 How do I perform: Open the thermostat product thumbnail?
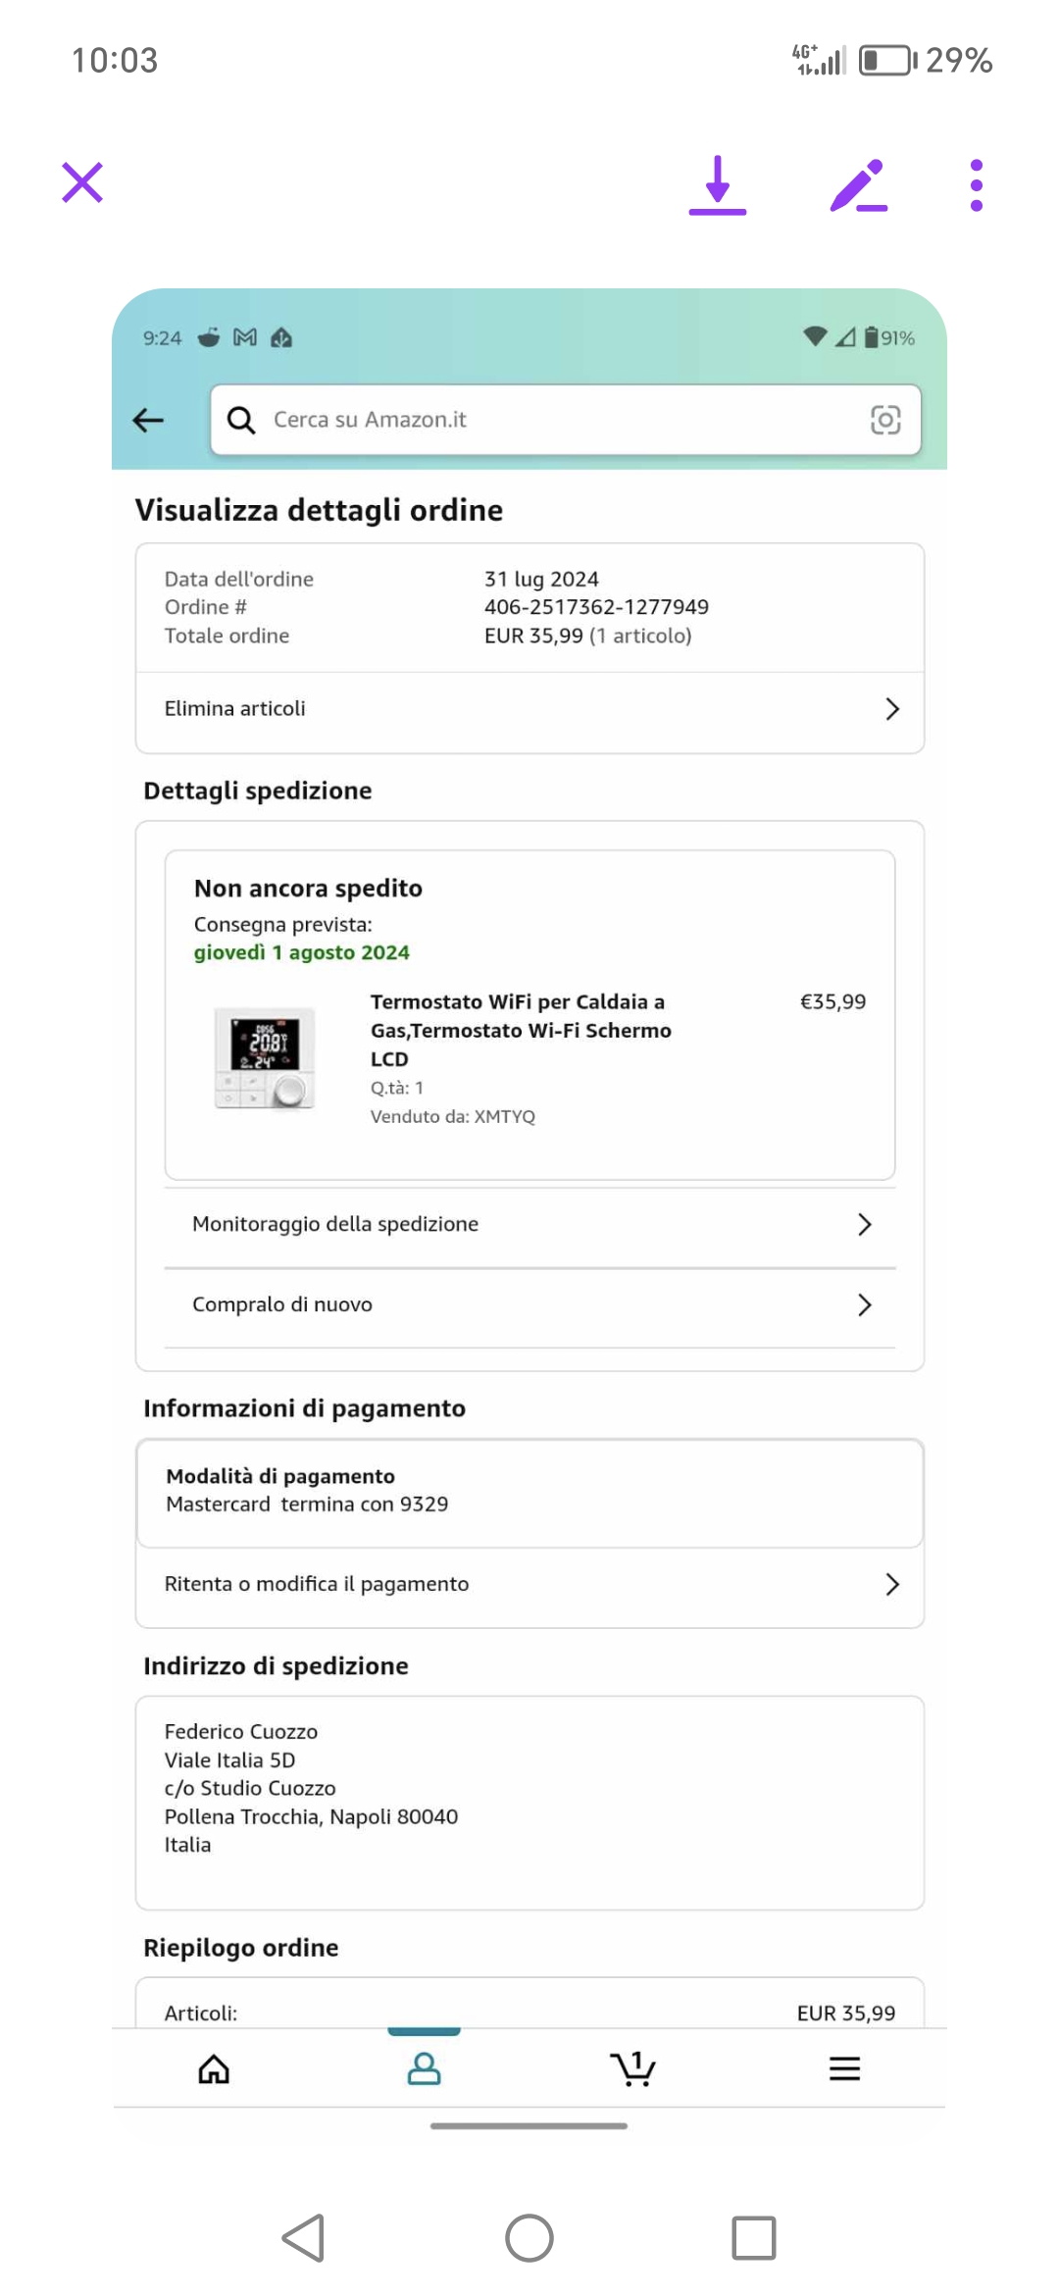click(x=265, y=1058)
